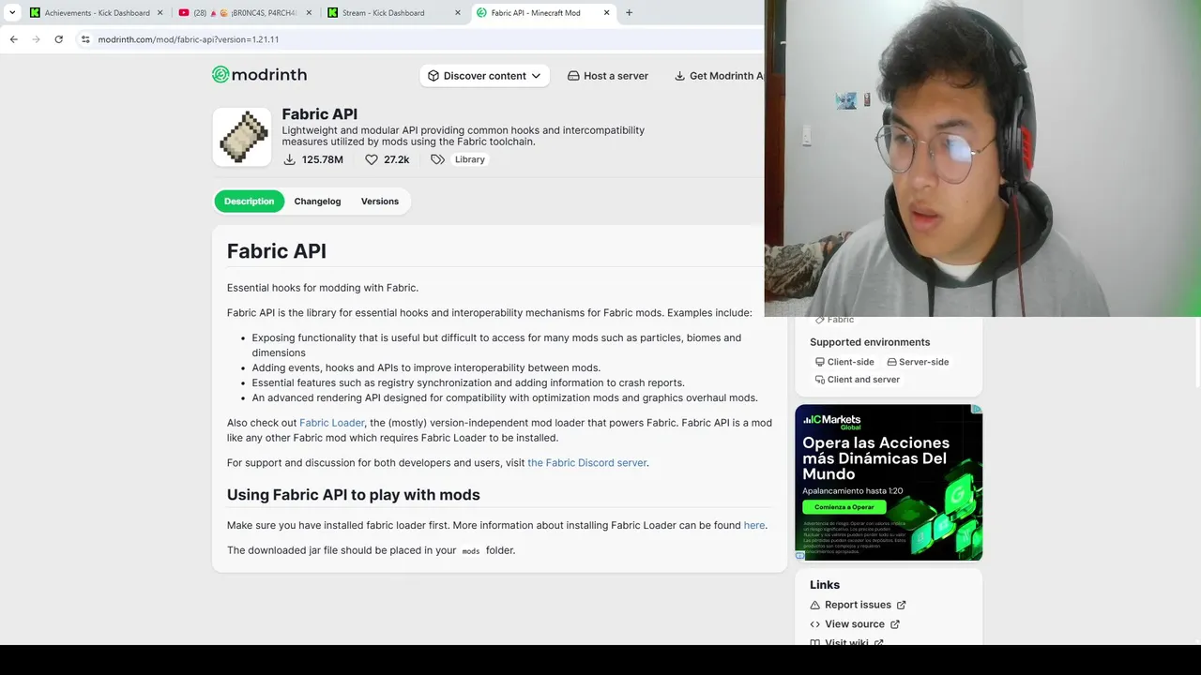Close the Stream - Kick Dashboard tab

458,13
